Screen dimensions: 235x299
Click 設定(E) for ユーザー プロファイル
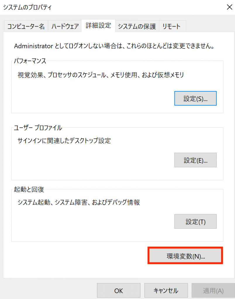pos(195,160)
